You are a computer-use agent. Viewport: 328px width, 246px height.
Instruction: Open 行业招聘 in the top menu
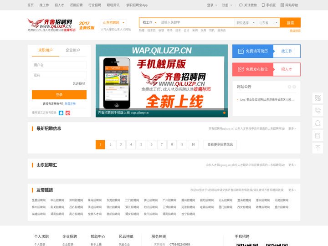(x=95, y=5)
